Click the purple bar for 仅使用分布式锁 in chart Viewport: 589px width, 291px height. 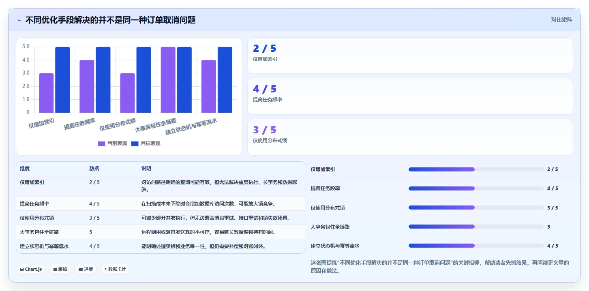coord(127,93)
